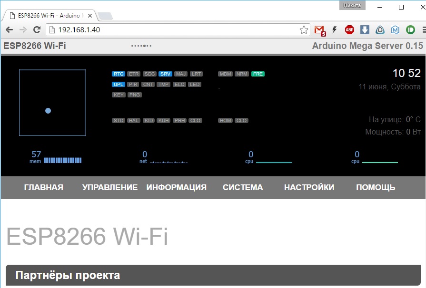
Task: Open the УПРАВЛЕНИЕ menu item
Action: pos(110,187)
